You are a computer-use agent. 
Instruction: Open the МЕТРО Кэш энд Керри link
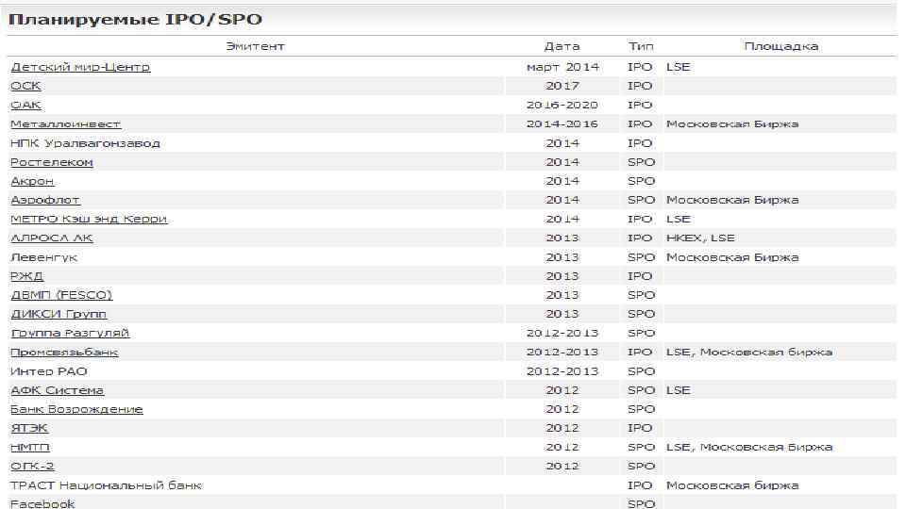point(89,220)
